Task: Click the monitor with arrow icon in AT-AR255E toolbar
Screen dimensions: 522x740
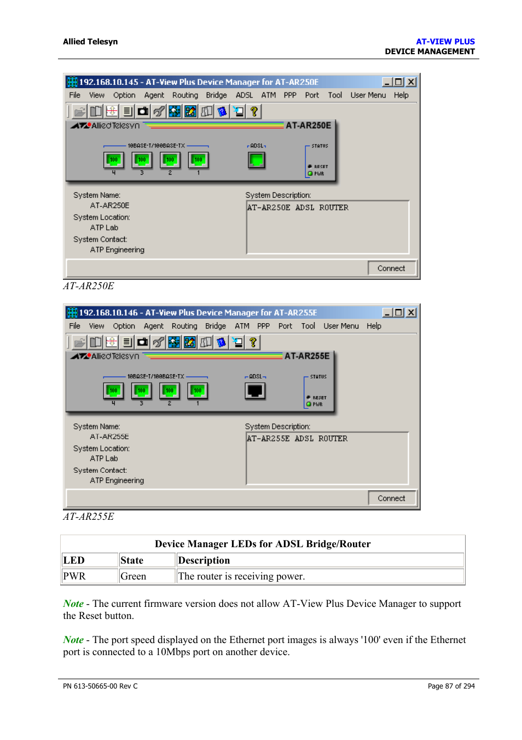Action: [x=237, y=342]
